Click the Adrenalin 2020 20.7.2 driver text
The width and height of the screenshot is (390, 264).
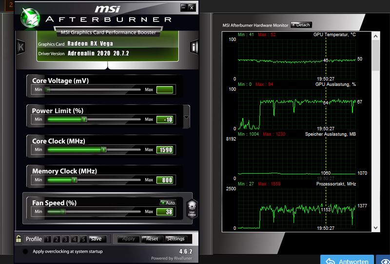98,53
